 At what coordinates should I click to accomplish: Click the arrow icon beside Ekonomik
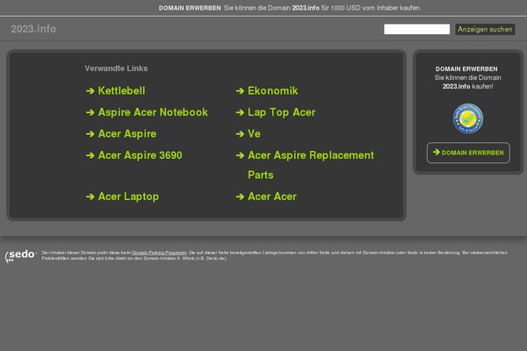coord(240,91)
